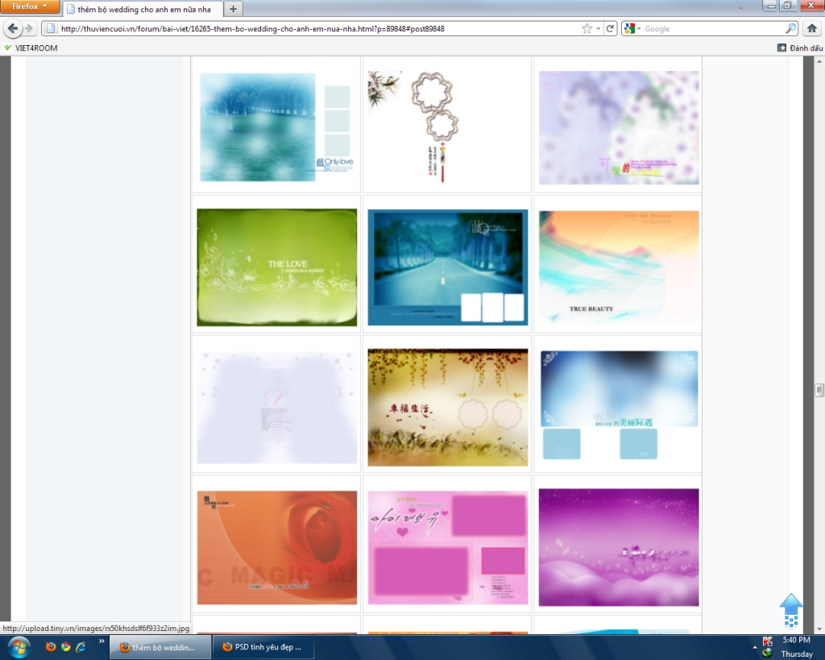Open the Google search engine selector
The width and height of the screenshot is (825, 660).
pyautogui.click(x=632, y=28)
